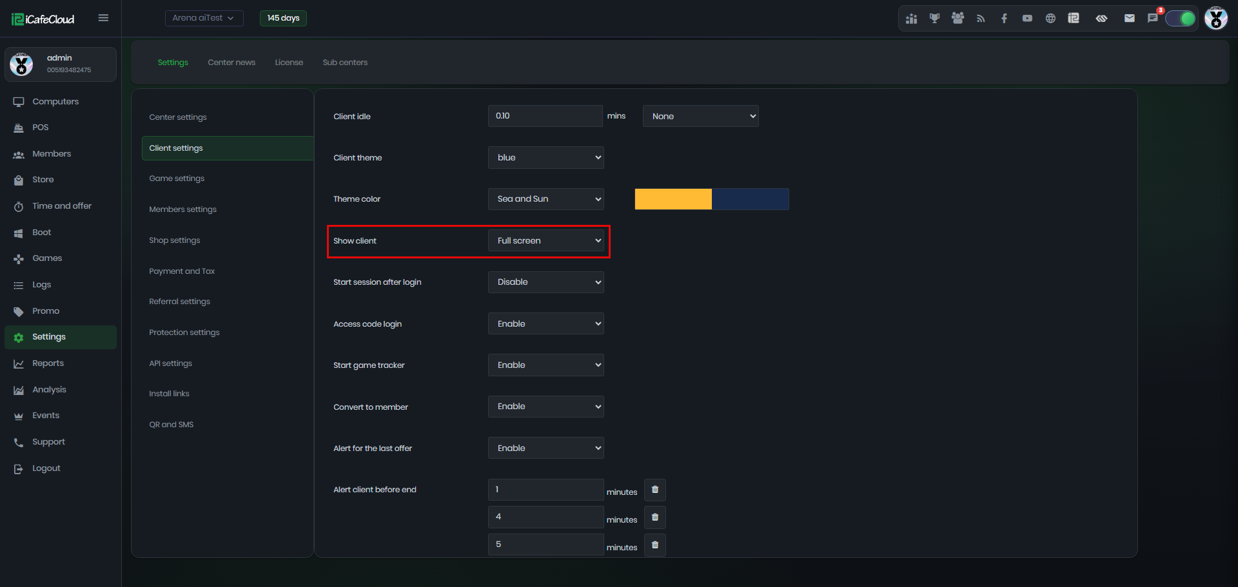This screenshot has height=587, width=1238.
Task: Open Game settings section
Action: tap(227, 178)
